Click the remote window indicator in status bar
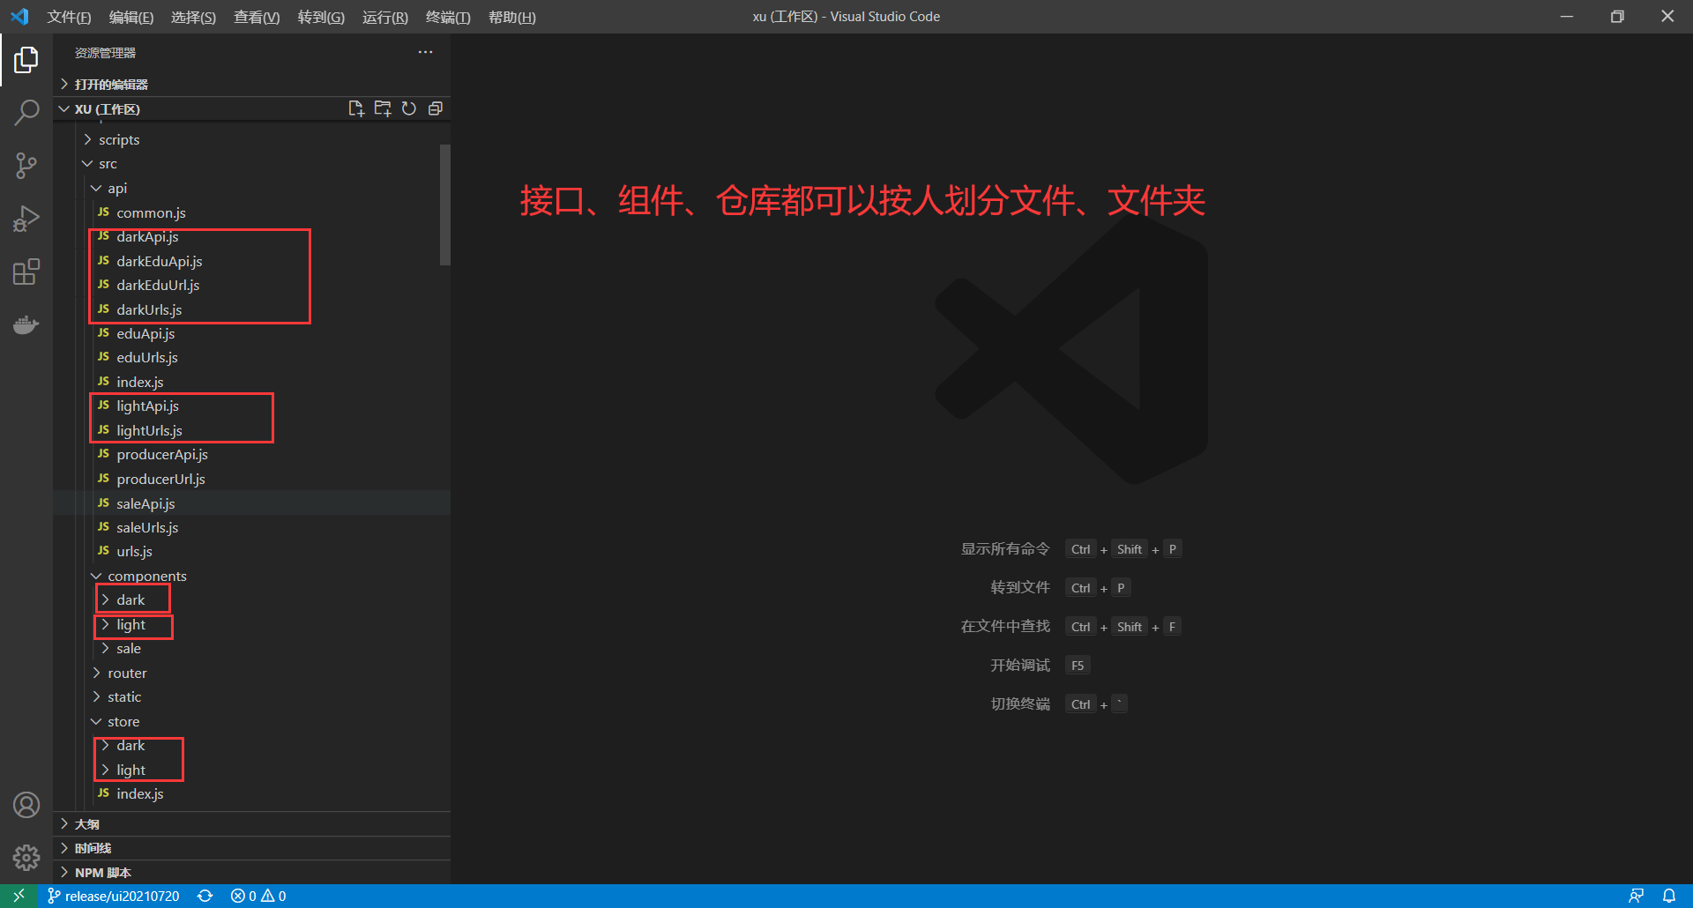1693x908 pixels. pyautogui.click(x=19, y=896)
